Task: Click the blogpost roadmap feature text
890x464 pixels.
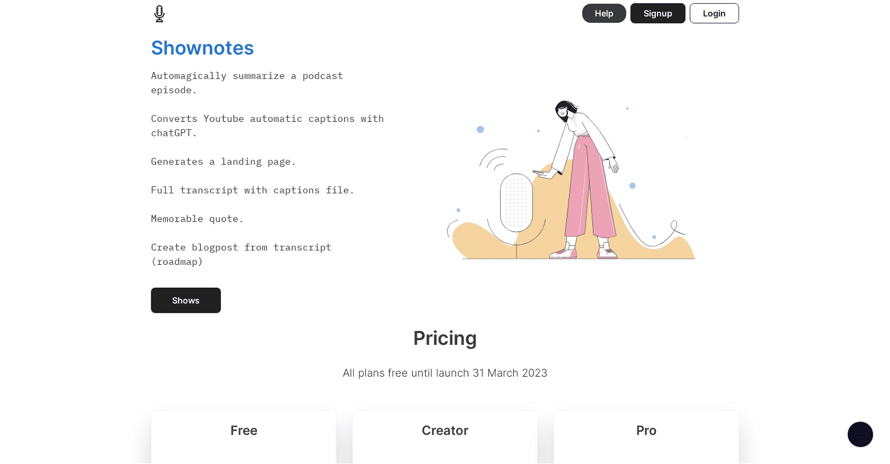Action: point(241,254)
